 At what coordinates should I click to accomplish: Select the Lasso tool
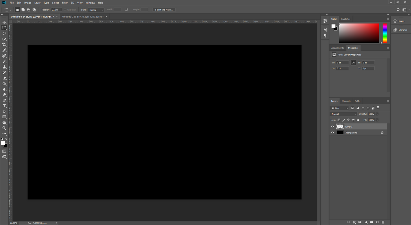4,33
